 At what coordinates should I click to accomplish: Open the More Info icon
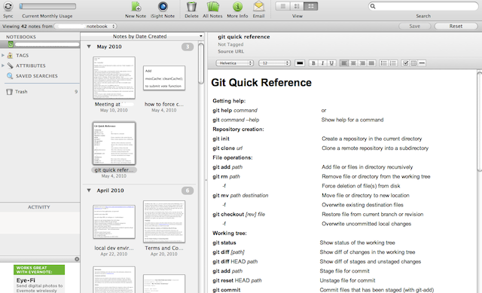237,7
